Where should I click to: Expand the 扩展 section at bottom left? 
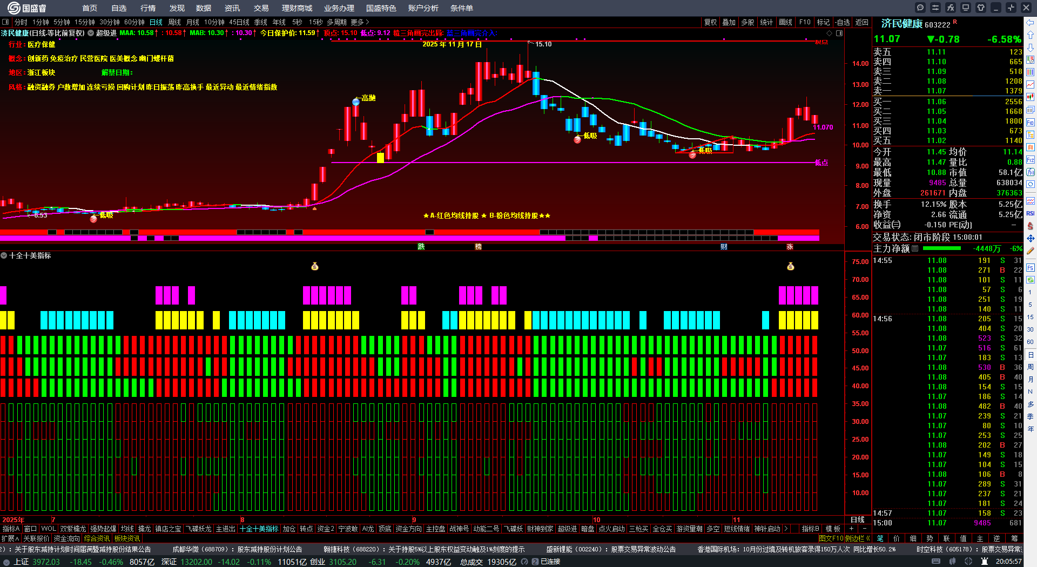tap(10, 538)
